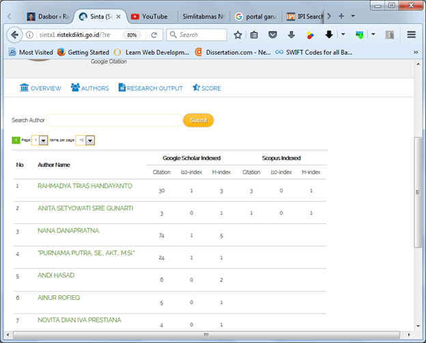This screenshot has width=426, height=343.
Task: Open the Page number dropdown
Action: pos(43,140)
